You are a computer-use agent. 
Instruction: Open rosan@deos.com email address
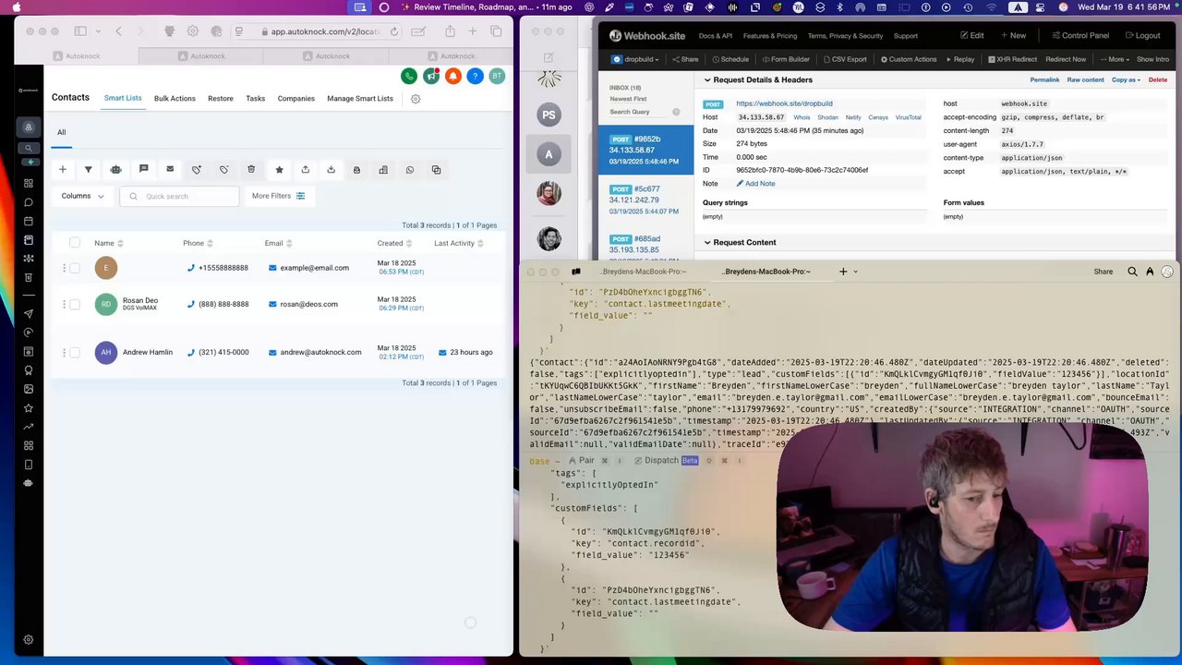(309, 304)
